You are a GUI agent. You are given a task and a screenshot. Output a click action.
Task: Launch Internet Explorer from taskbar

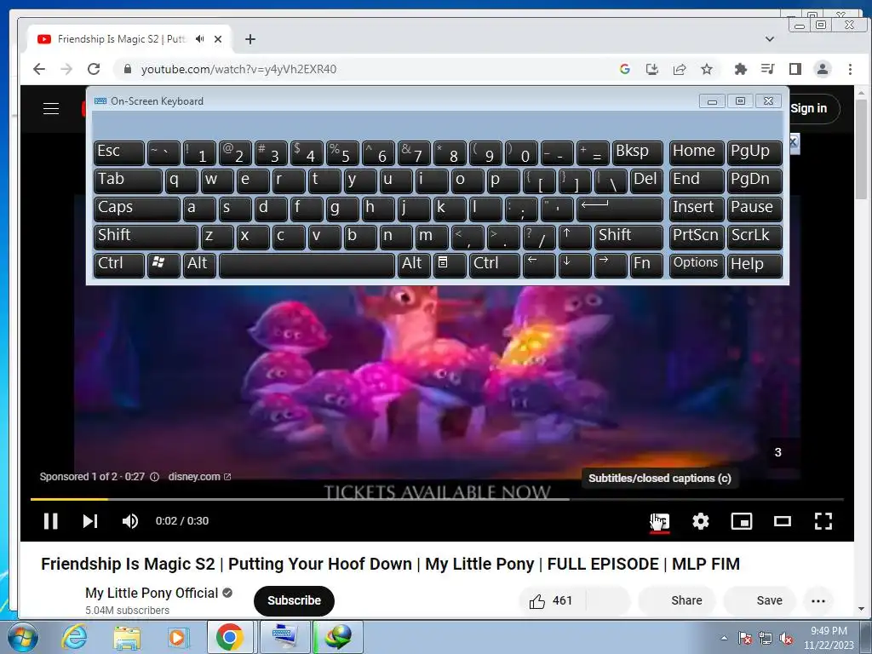pos(74,637)
